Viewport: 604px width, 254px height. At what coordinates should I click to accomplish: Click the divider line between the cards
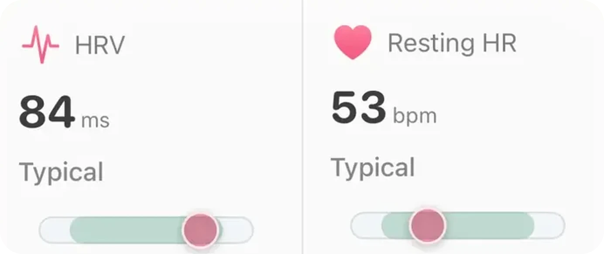[x=302, y=127]
